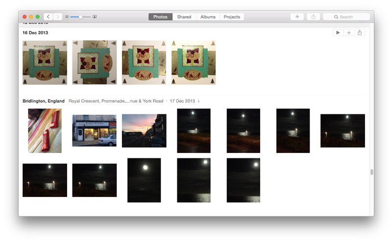Select the sunset street photo
Image resolution: width=392 pixels, height=242 pixels.
pos(144,131)
